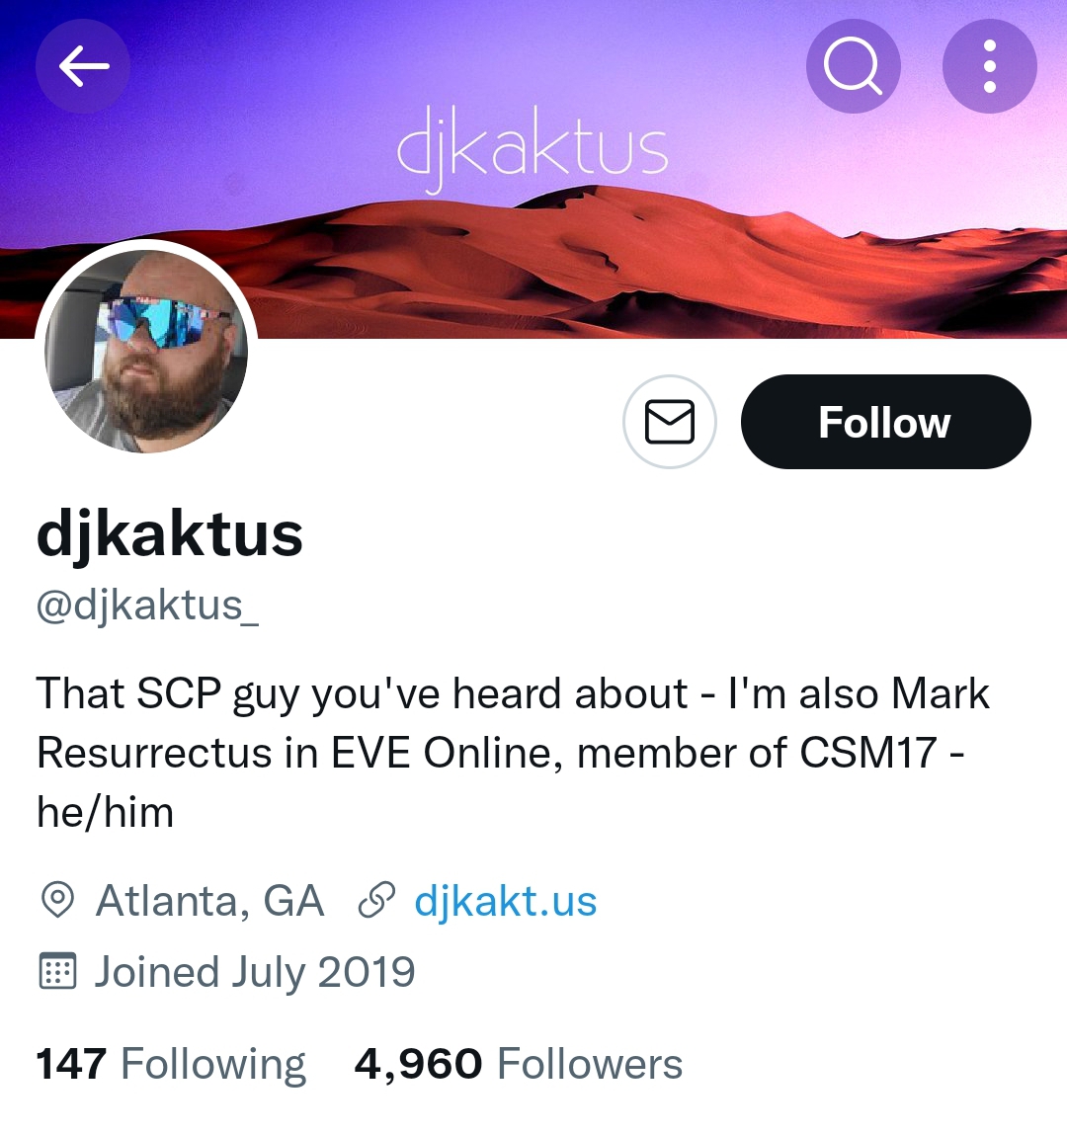
Task: Select the Atlanta, GA location text
Action: pos(209,901)
